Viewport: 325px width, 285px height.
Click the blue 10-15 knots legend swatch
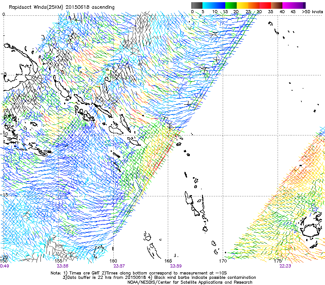click(x=220, y=5)
